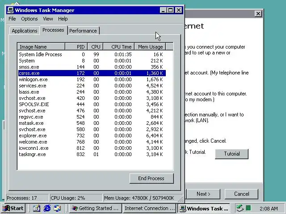Click Processes: 17 status bar entry
Screen dimensions: 286x214
click(x=27, y=198)
